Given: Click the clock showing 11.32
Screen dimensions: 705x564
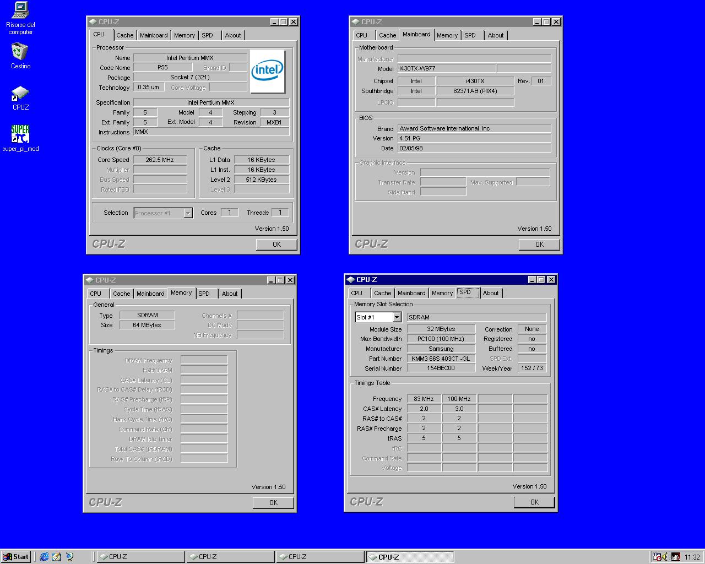Looking at the screenshot, I should [x=692, y=557].
